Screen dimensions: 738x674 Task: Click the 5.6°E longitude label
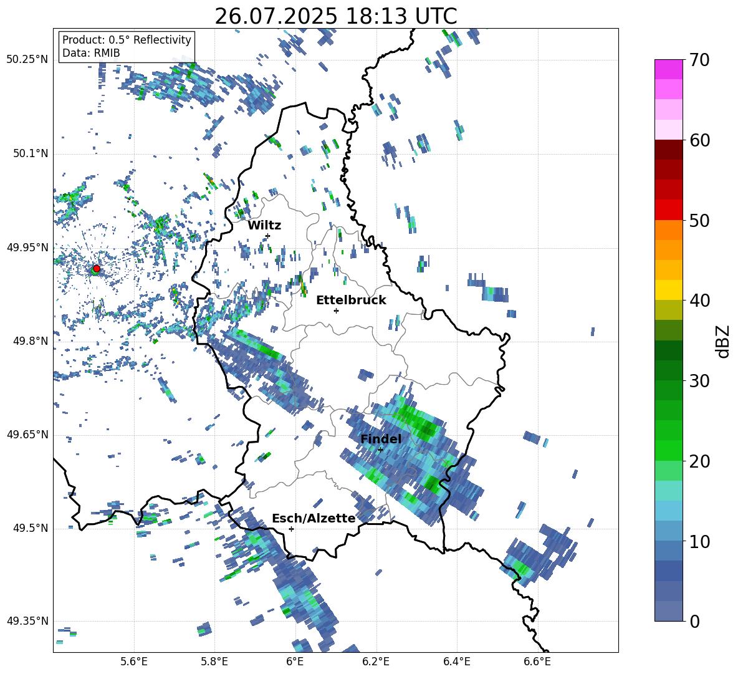(x=134, y=662)
